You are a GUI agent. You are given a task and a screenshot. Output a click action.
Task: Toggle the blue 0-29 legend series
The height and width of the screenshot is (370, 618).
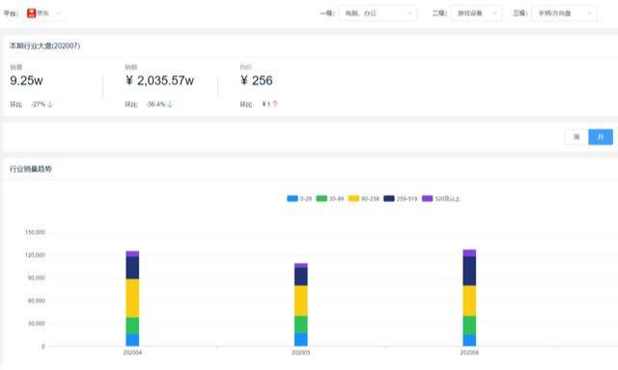coord(299,198)
